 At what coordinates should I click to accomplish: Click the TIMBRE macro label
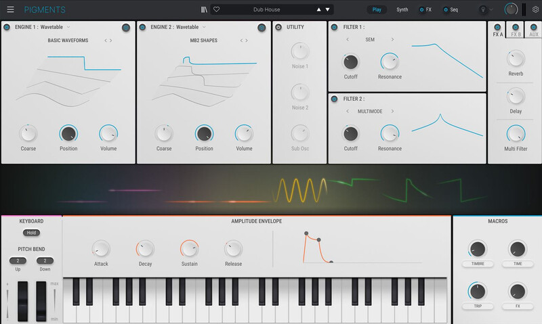[478, 264]
